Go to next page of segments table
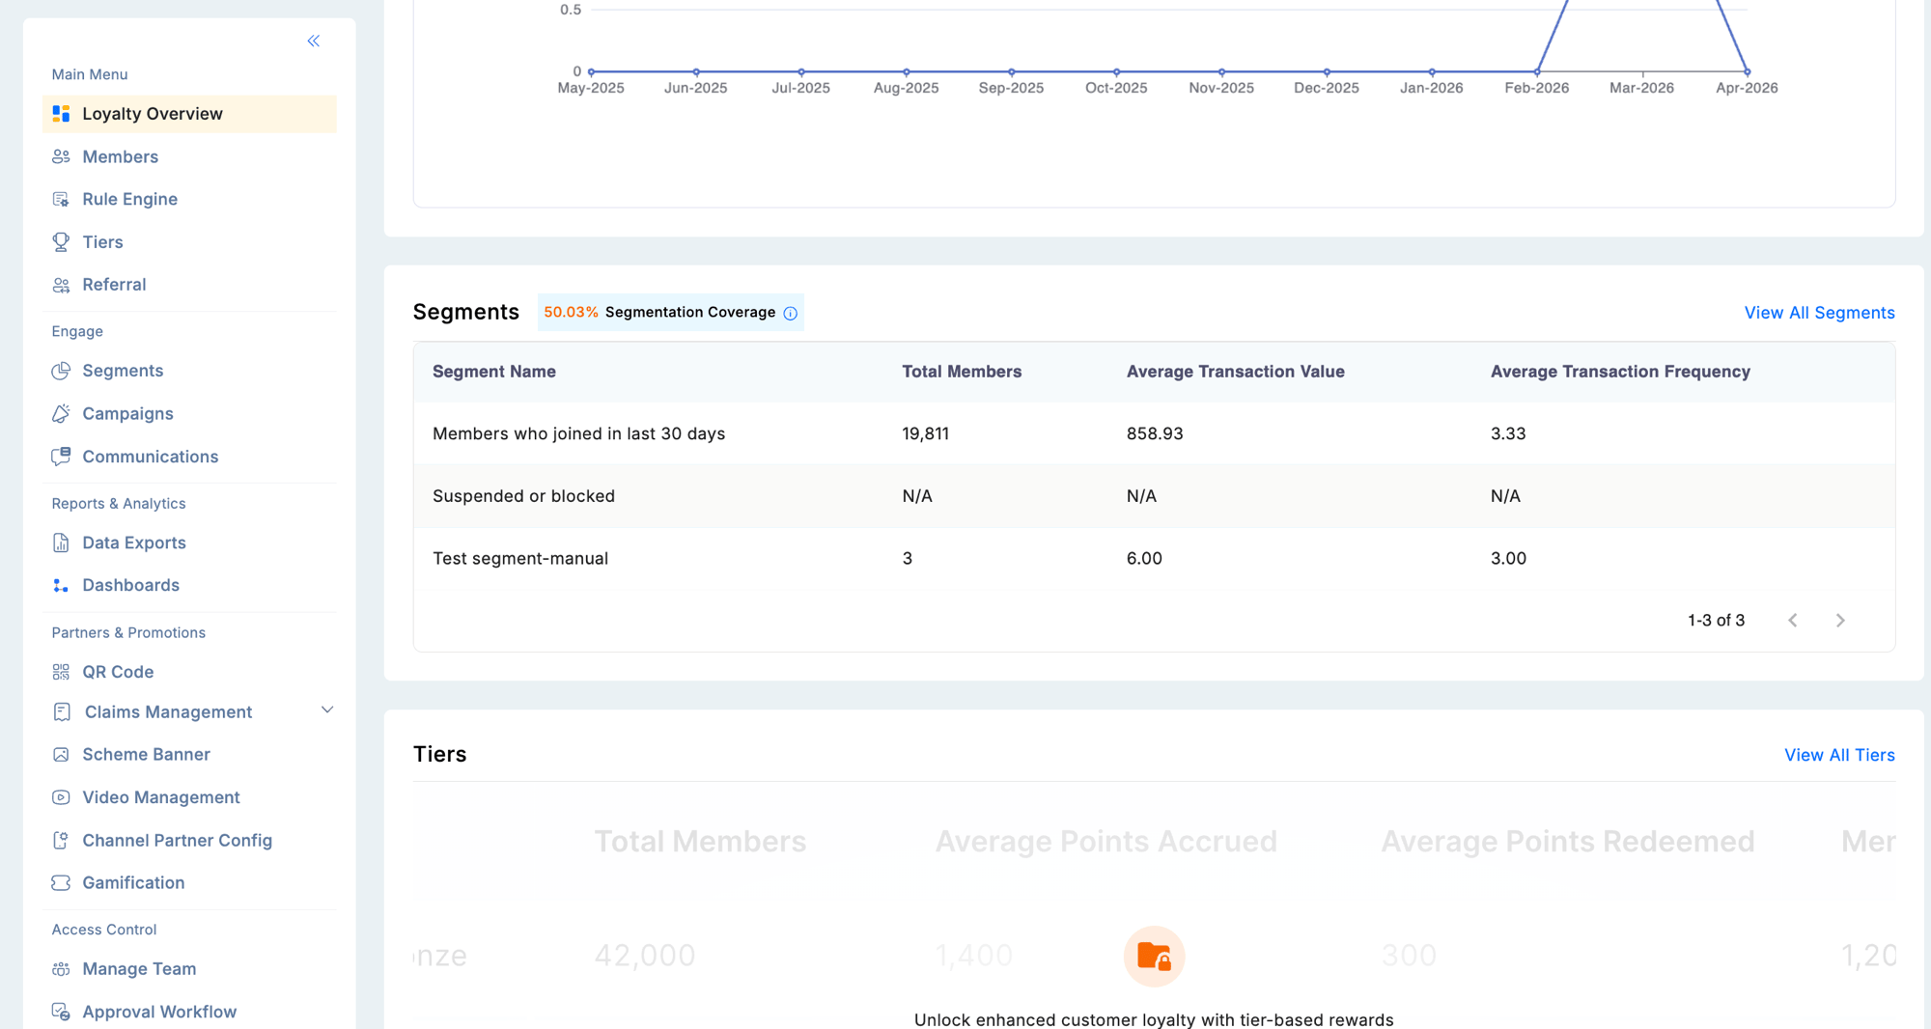 1840,621
